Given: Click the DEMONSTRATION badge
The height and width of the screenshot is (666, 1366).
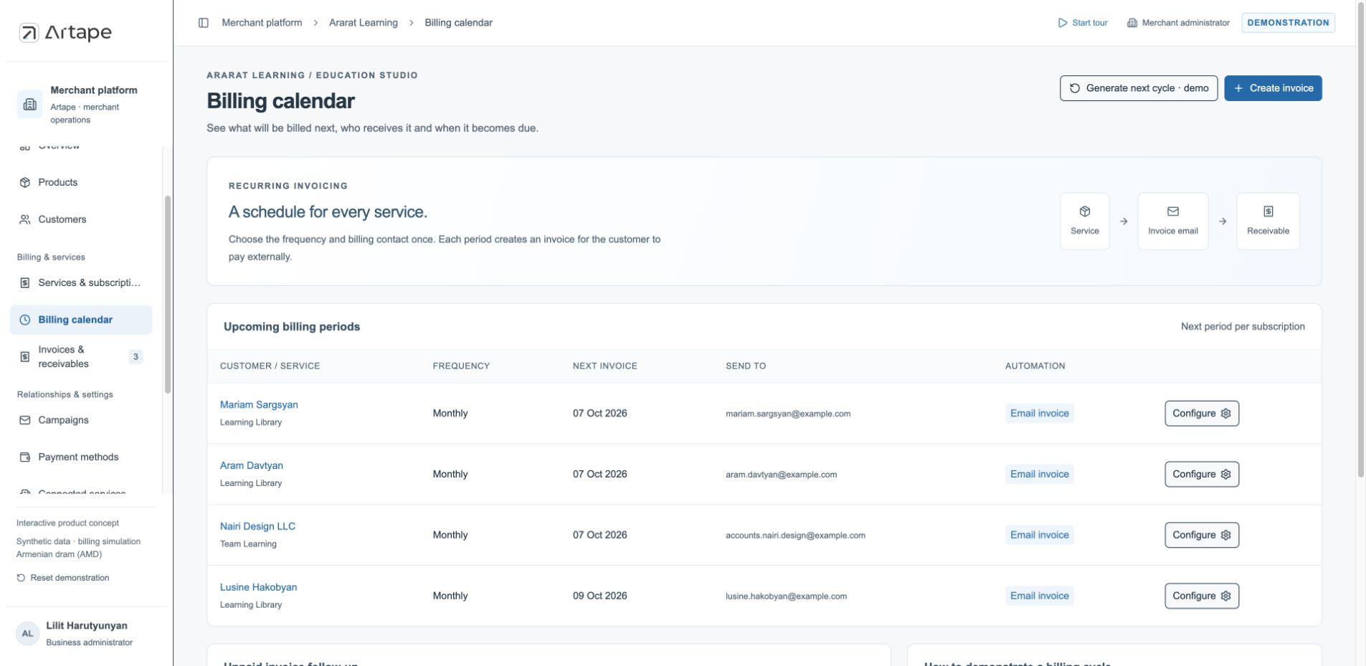Looking at the screenshot, I should pos(1288,23).
